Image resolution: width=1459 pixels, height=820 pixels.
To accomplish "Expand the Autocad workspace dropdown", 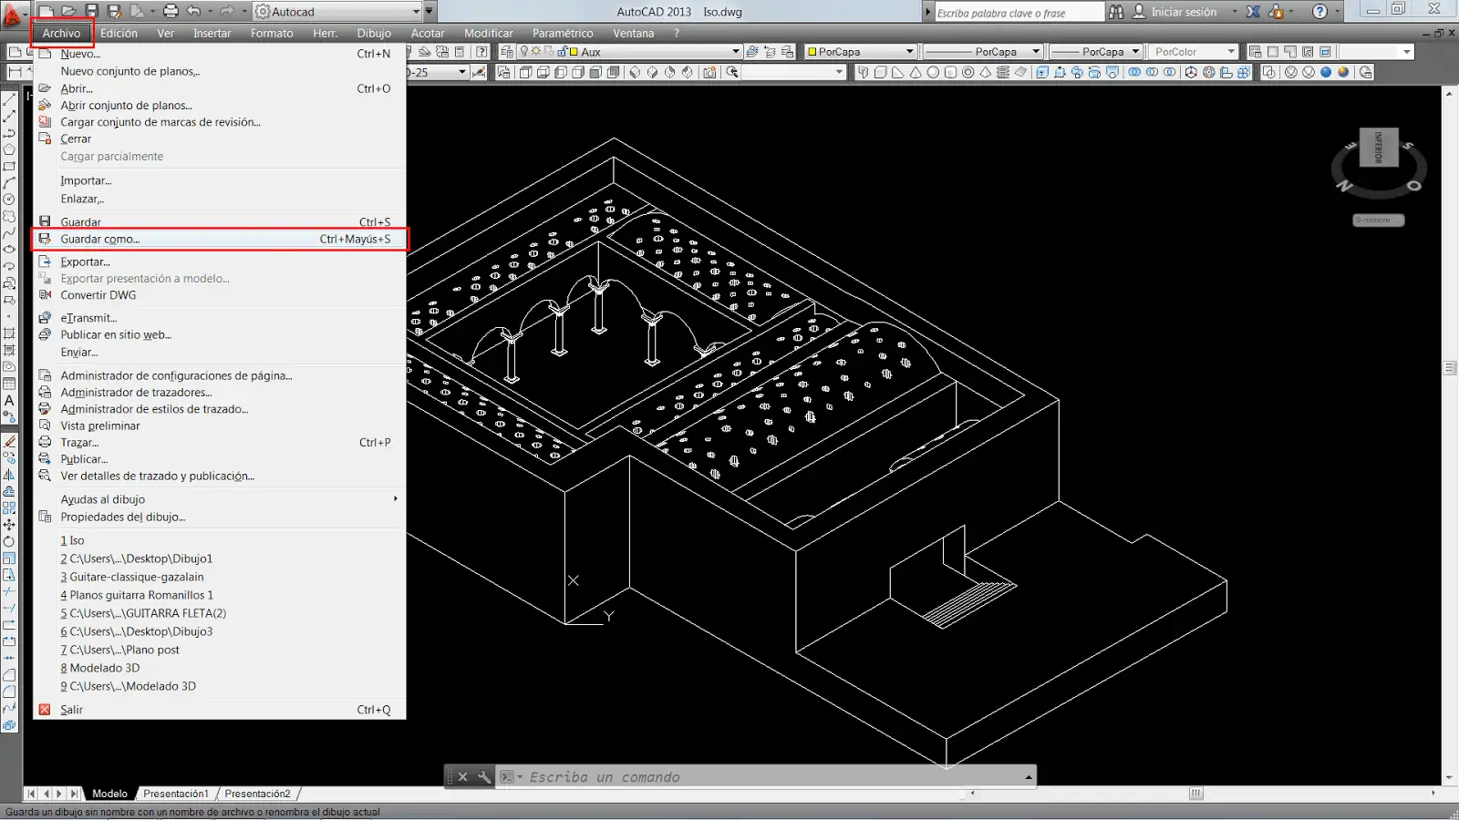I will click(417, 12).
